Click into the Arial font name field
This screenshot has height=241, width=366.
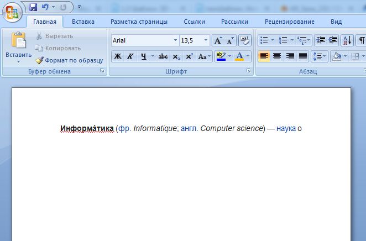point(142,40)
